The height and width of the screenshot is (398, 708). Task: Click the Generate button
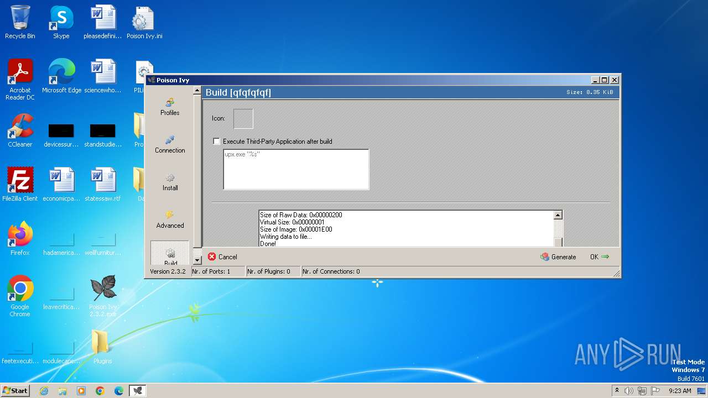coord(559,257)
